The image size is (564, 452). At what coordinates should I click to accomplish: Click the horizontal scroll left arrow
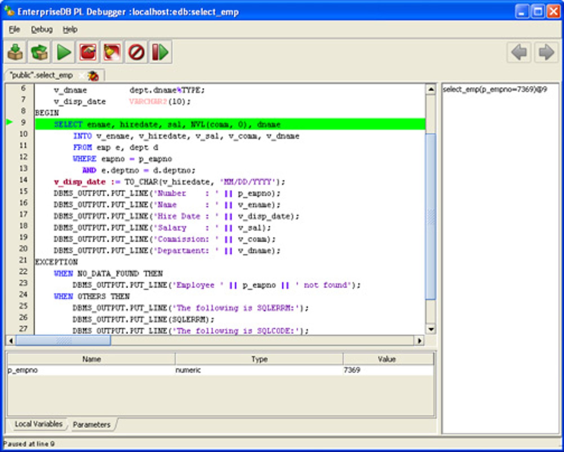coord(11,341)
